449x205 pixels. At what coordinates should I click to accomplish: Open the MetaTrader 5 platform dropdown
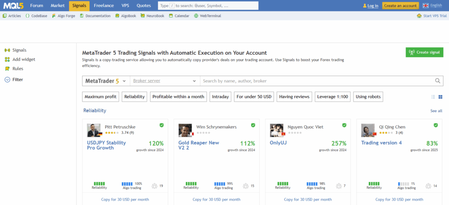pyautogui.click(x=106, y=81)
